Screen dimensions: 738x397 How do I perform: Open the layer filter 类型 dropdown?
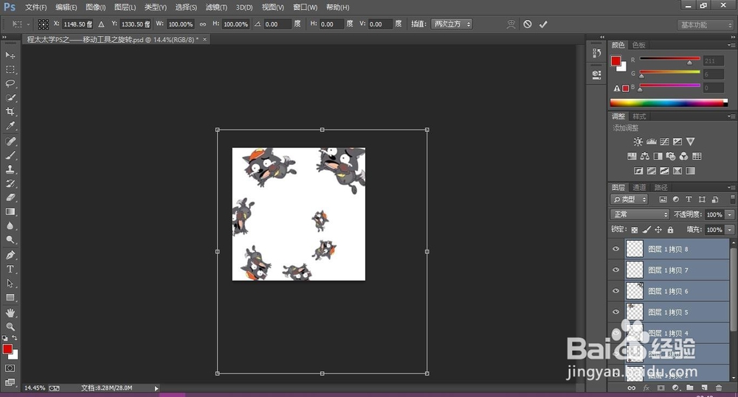click(630, 199)
